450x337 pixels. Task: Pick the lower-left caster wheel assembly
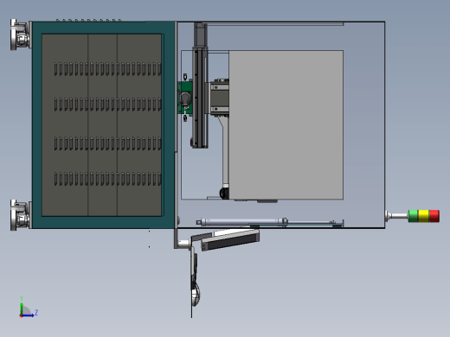20,215
